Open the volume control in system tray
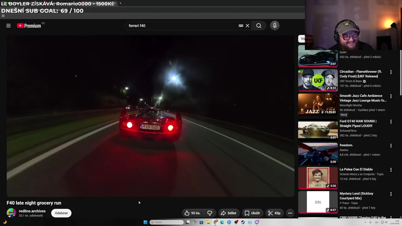 [x=386, y=222]
